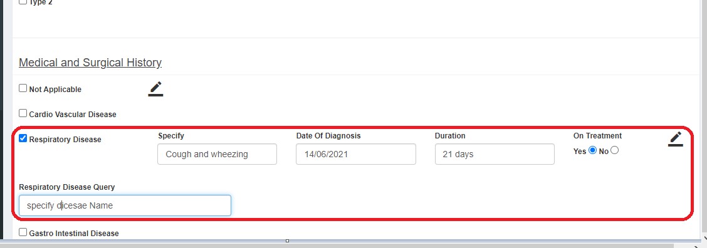The height and width of the screenshot is (248, 707).
Task: Click the Respiratory Disease Query label
Action: click(x=66, y=187)
